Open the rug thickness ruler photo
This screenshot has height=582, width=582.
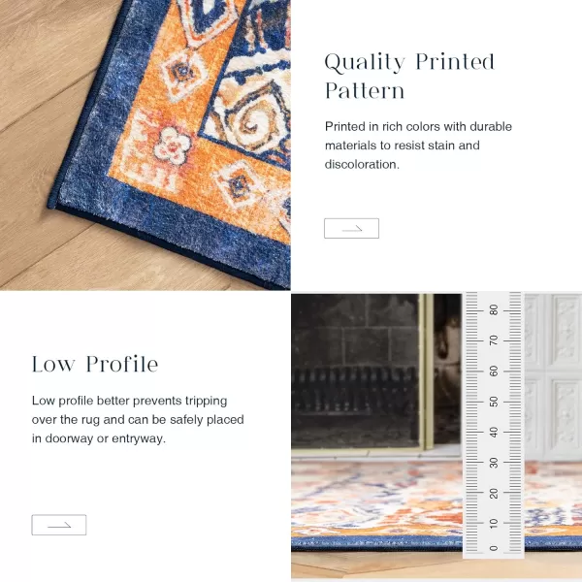coord(436,436)
